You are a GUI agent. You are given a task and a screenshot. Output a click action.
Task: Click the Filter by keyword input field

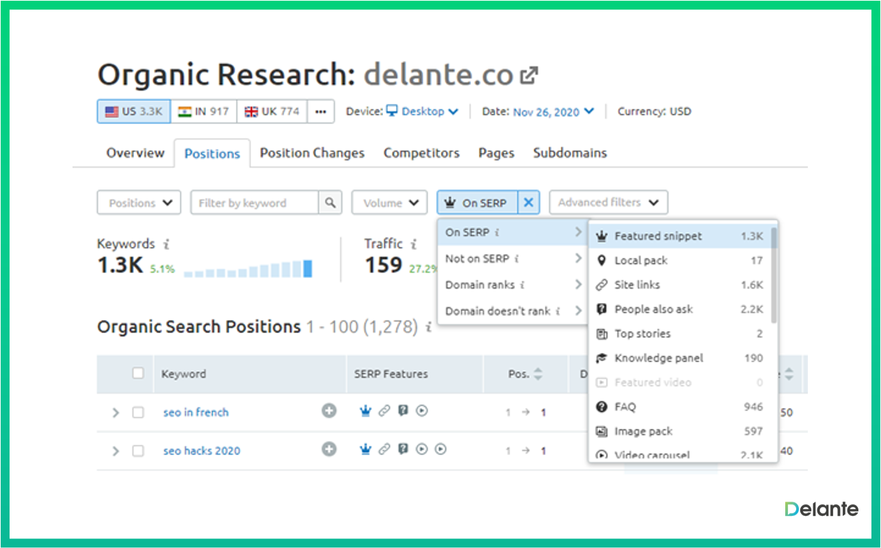point(254,203)
